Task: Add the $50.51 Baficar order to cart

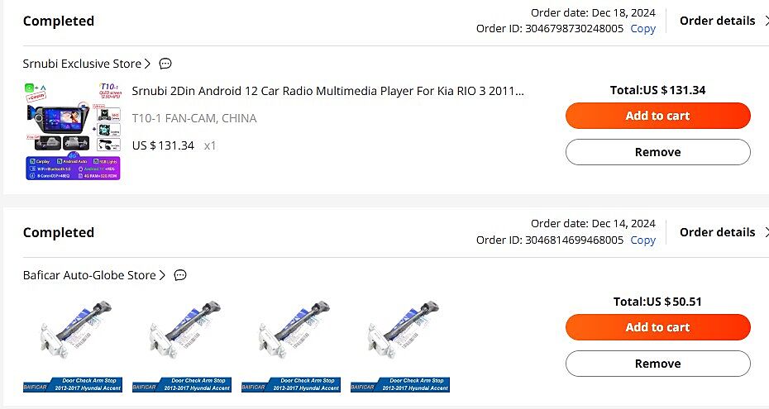Action: click(657, 327)
